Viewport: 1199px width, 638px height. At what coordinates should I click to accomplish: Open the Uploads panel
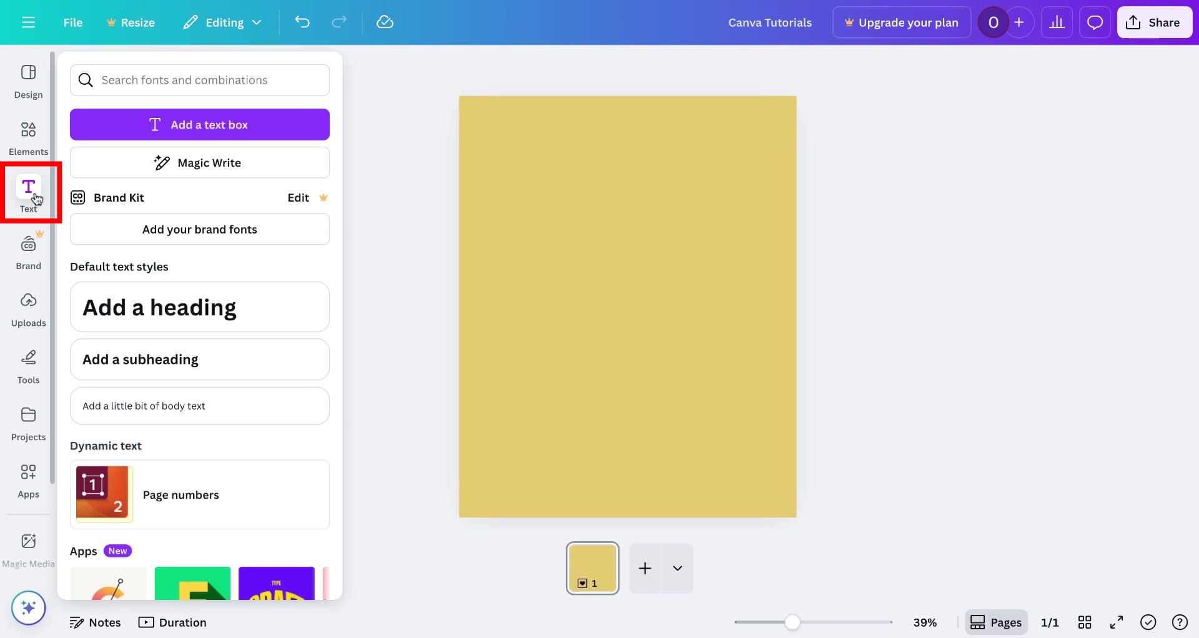(x=27, y=308)
